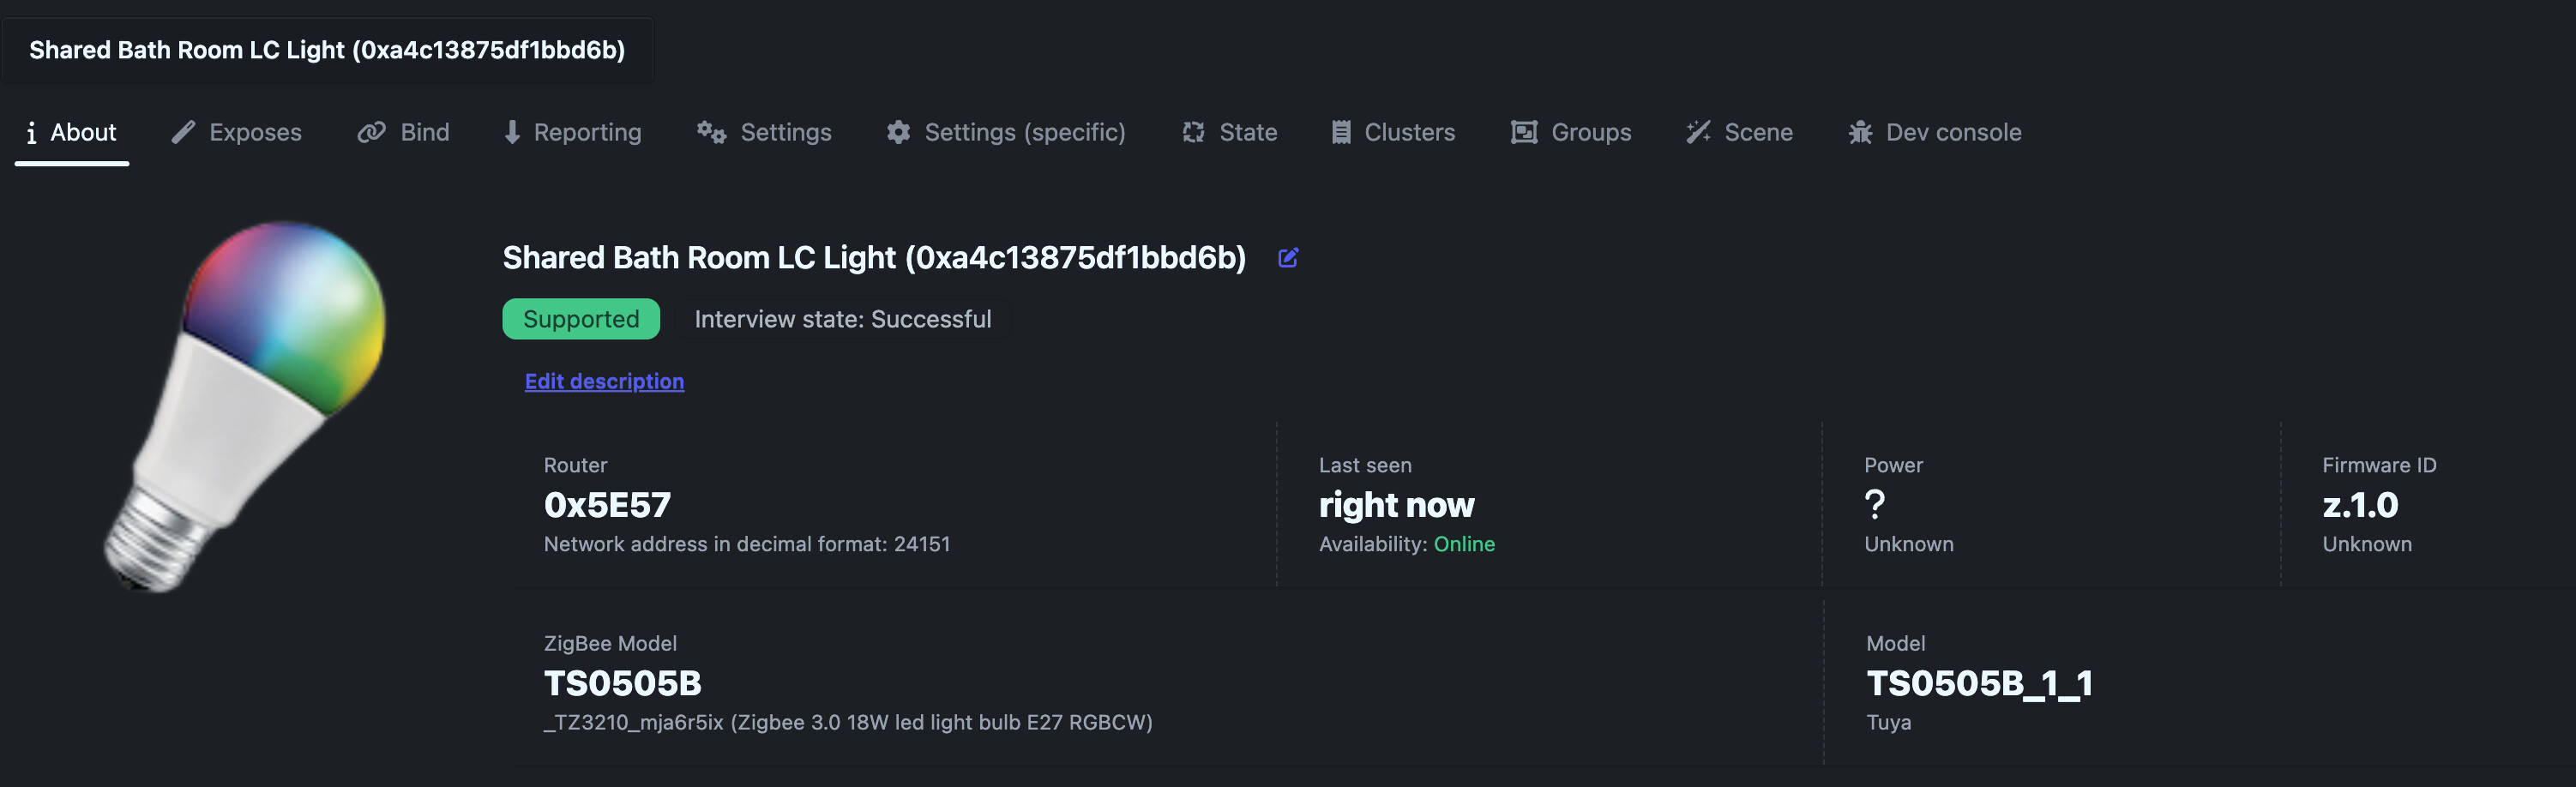The height and width of the screenshot is (787, 2576).
Task: Click the TS0505B_1_1 model link
Action: click(x=1979, y=684)
